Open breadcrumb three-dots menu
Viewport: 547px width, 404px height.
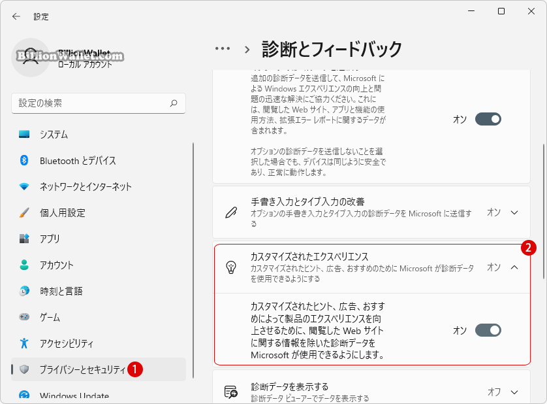point(223,48)
